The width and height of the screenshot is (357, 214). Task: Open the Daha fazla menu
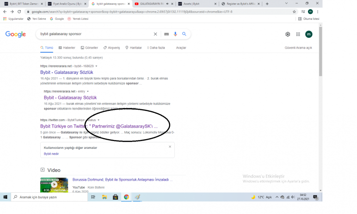point(156,48)
